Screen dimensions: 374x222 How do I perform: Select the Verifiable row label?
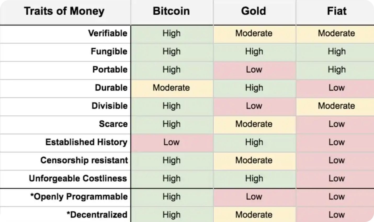click(107, 33)
